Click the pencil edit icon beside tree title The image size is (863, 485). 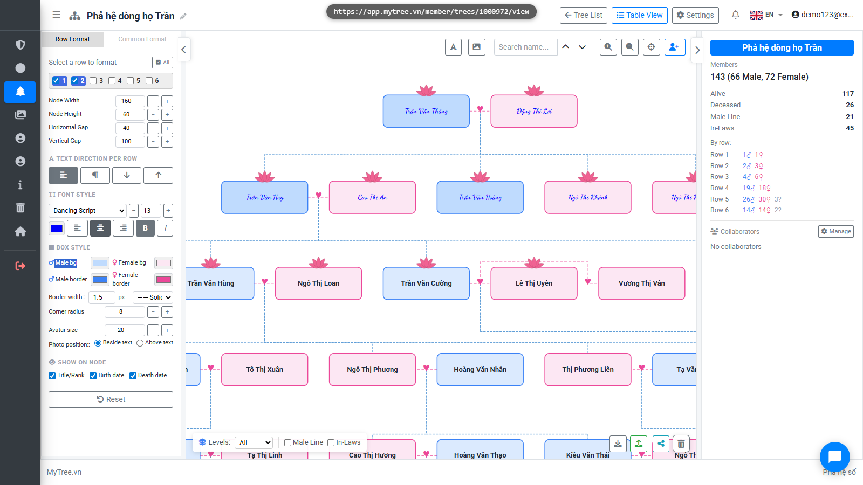click(183, 16)
